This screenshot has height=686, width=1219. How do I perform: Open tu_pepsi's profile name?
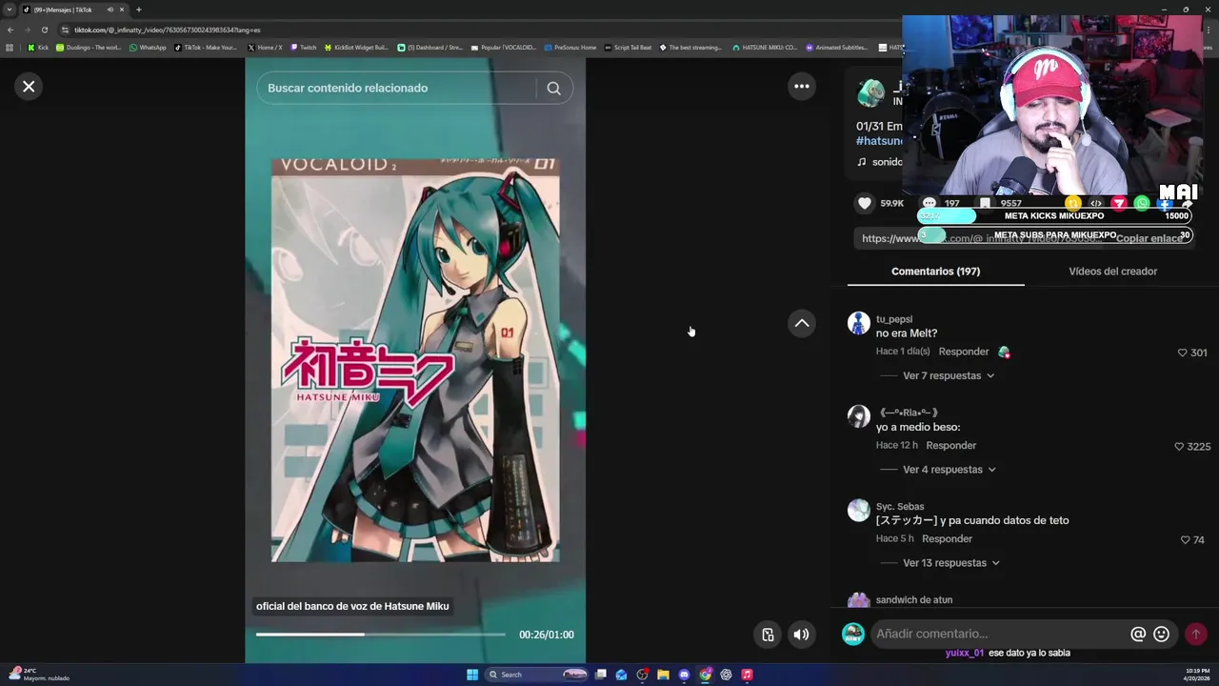tap(894, 319)
